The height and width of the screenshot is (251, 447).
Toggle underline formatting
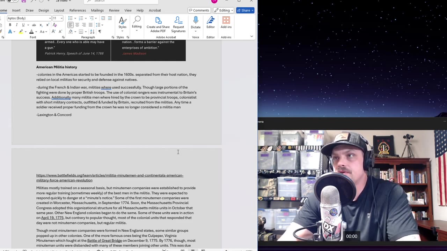click(23, 25)
